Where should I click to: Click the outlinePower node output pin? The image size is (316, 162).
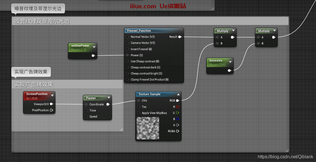coord(93,55)
